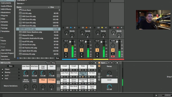Select 909 Core Kit.adg in browser list
172x97 pixels.
coord(38,29)
